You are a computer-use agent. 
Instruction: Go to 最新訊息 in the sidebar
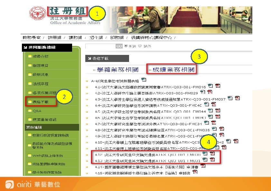[41, 74]
